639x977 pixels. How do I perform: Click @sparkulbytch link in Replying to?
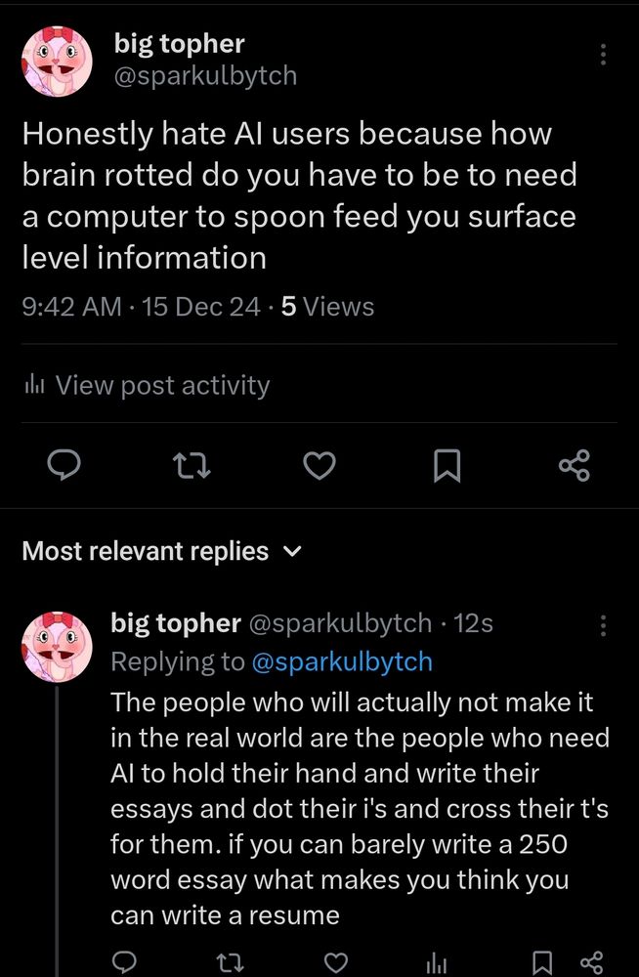(x=342, y=661)
